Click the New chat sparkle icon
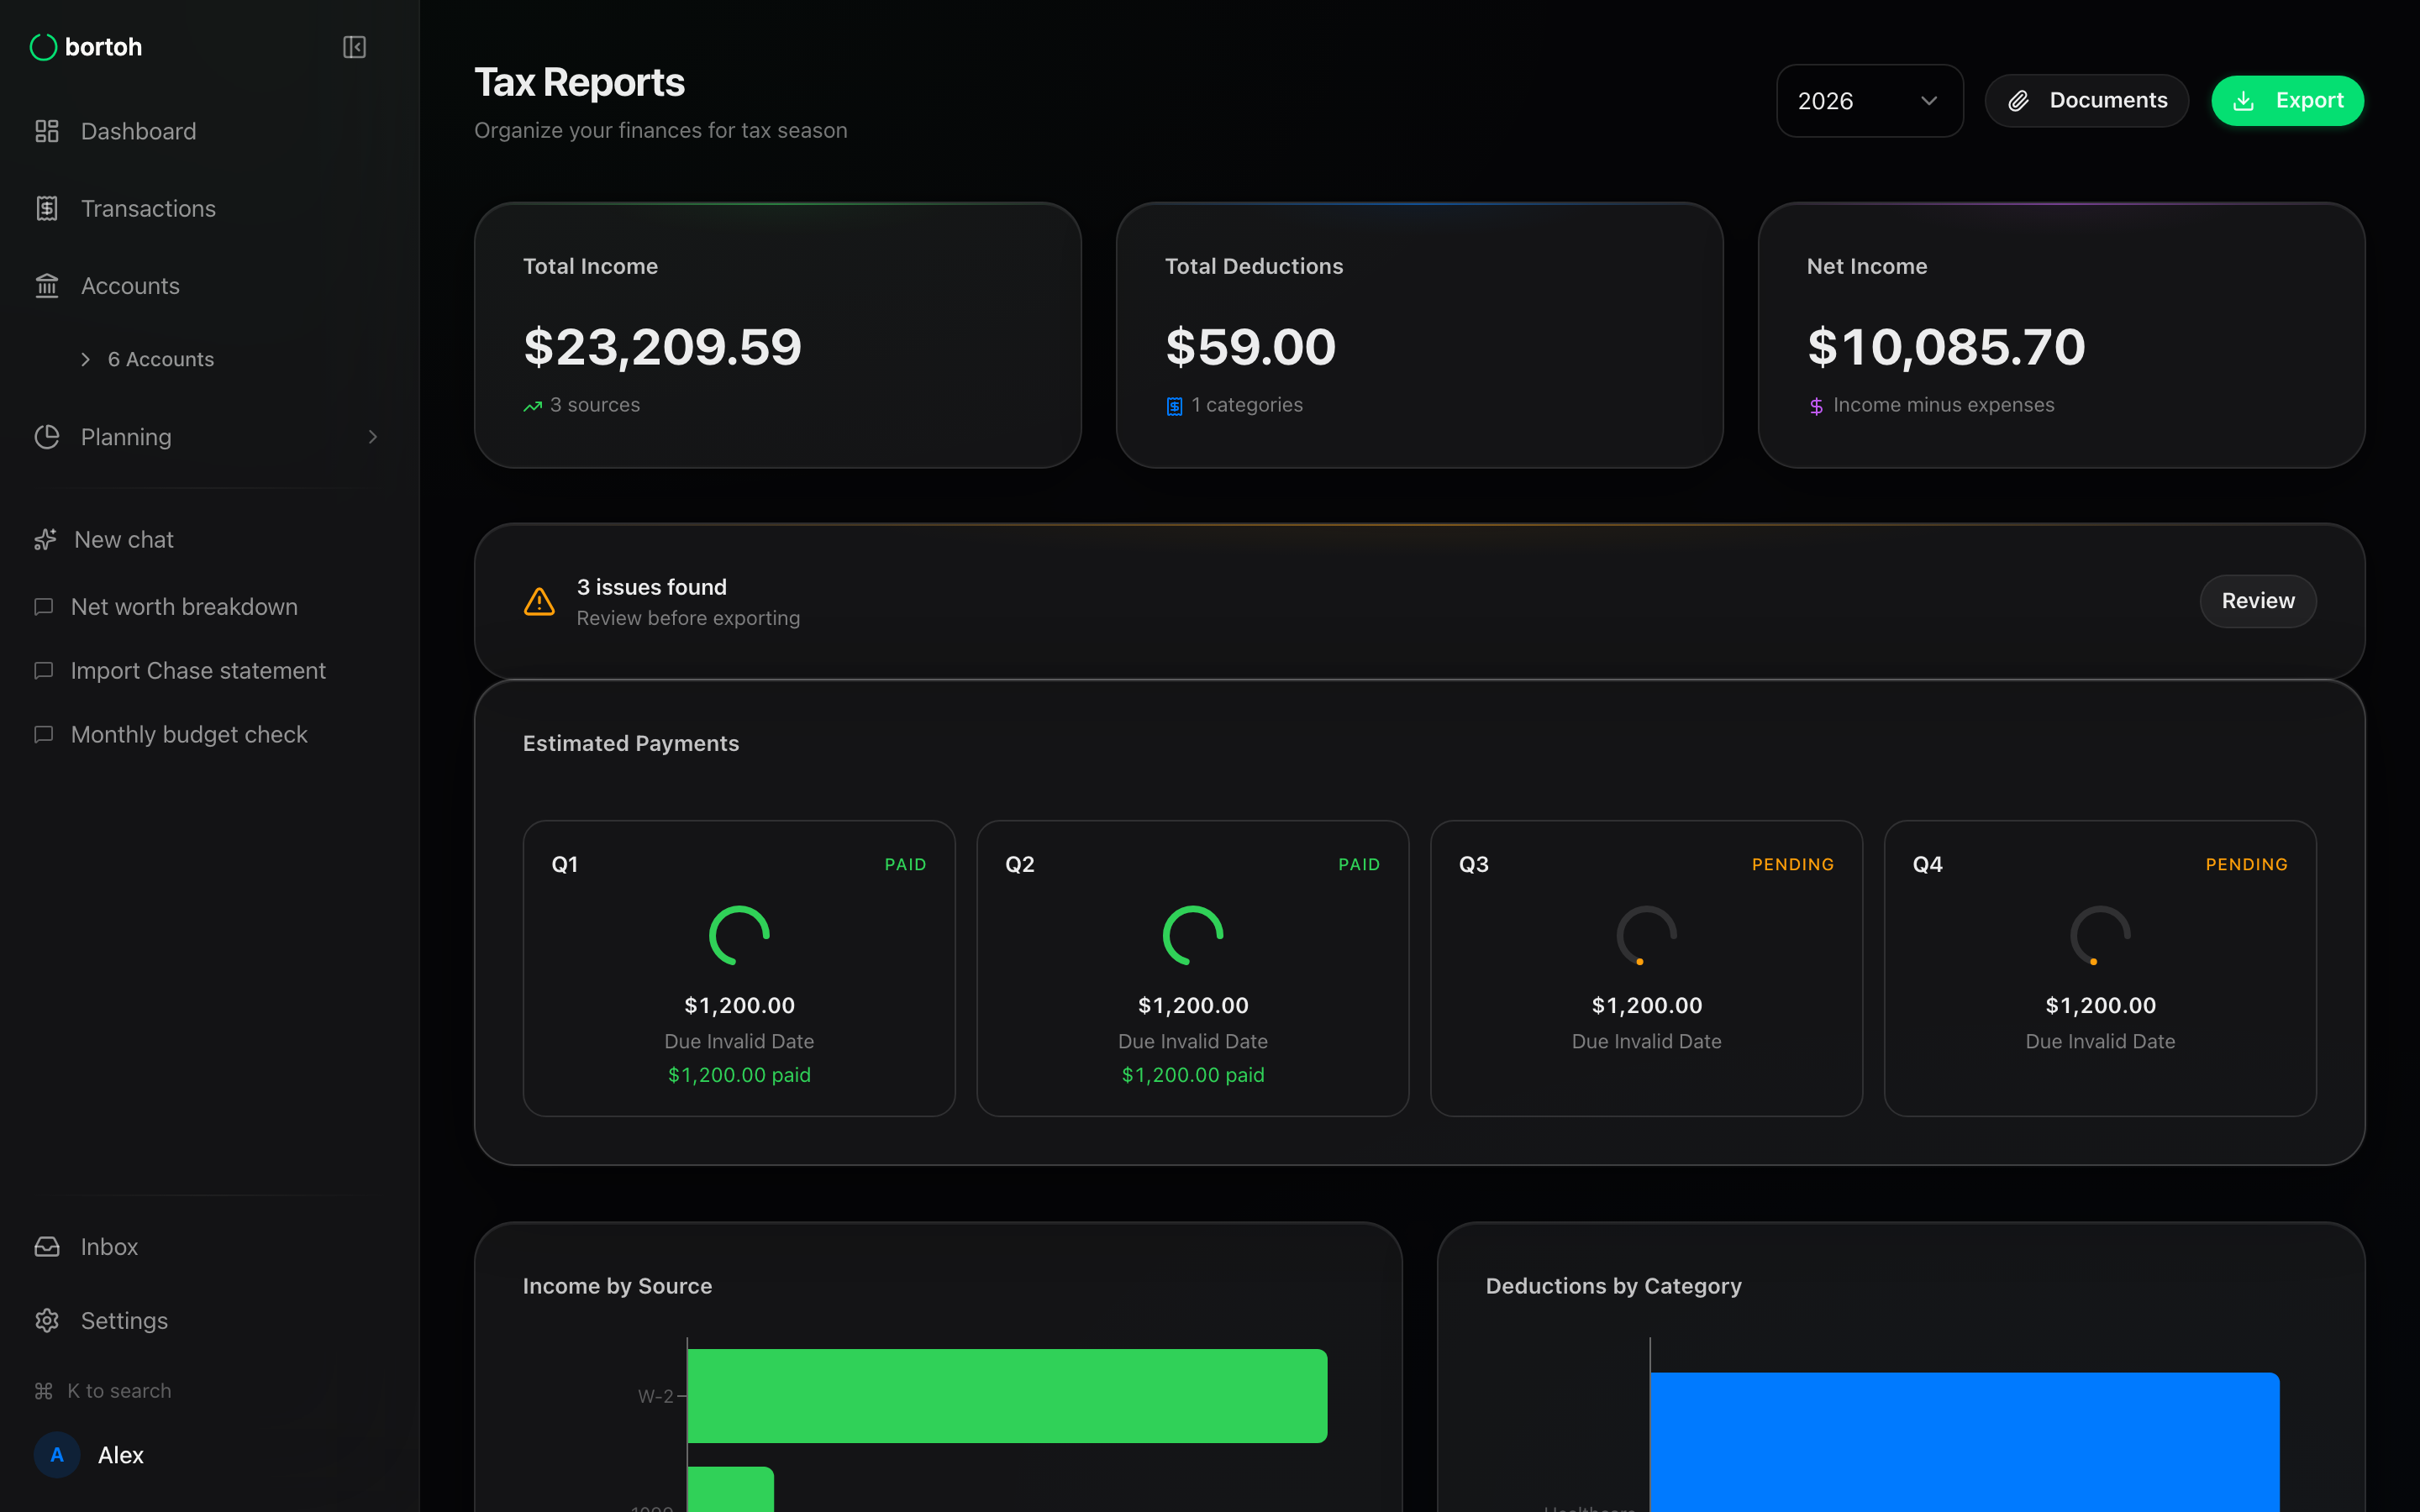2420x1512 pixels. (x=46, y=540)
